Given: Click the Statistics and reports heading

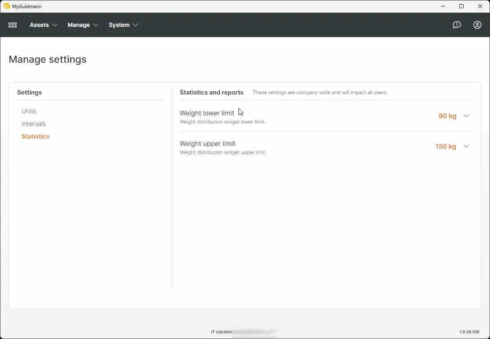Looking at the screenshot, I should coord(212,92).
